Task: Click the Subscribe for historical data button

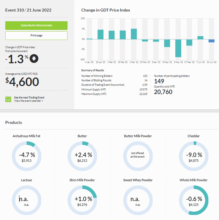Action: 36,25
